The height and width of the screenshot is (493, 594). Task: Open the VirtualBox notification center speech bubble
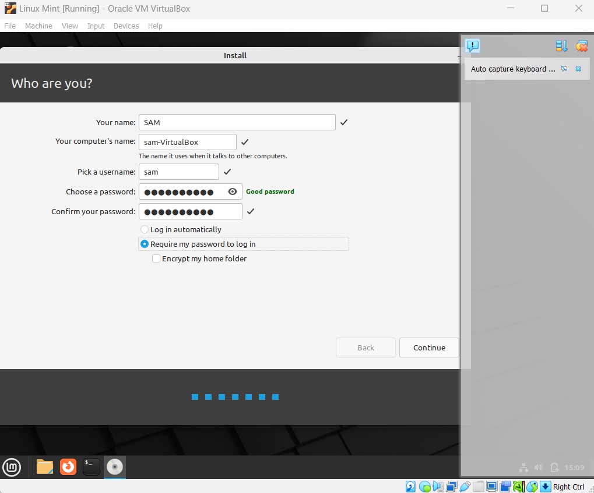pyautogui.click(x=473, y=46)
